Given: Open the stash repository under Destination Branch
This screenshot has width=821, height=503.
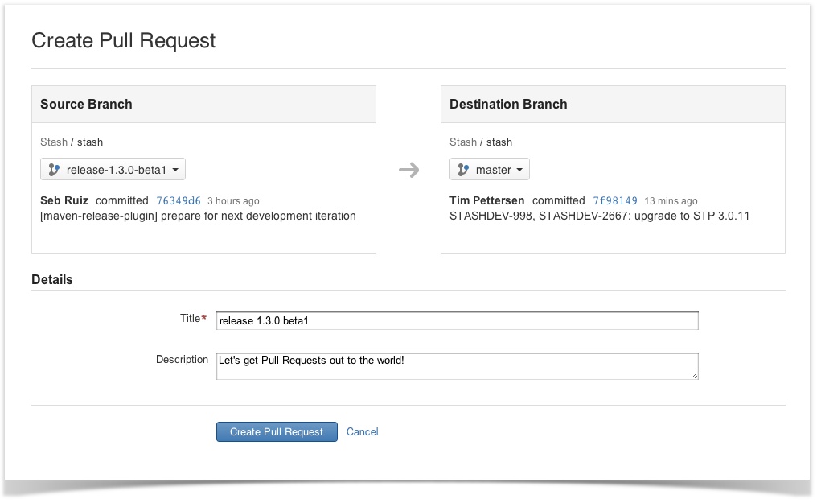Looking at the screenshot, I should click(499, 142).
